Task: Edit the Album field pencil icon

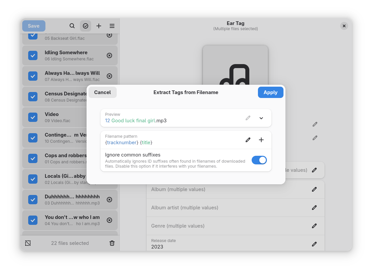Action: coord(314,189)
